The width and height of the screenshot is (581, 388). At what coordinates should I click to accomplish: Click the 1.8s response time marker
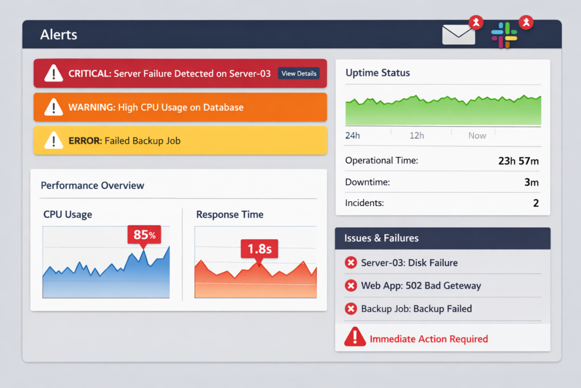click(x=259, y=249)
